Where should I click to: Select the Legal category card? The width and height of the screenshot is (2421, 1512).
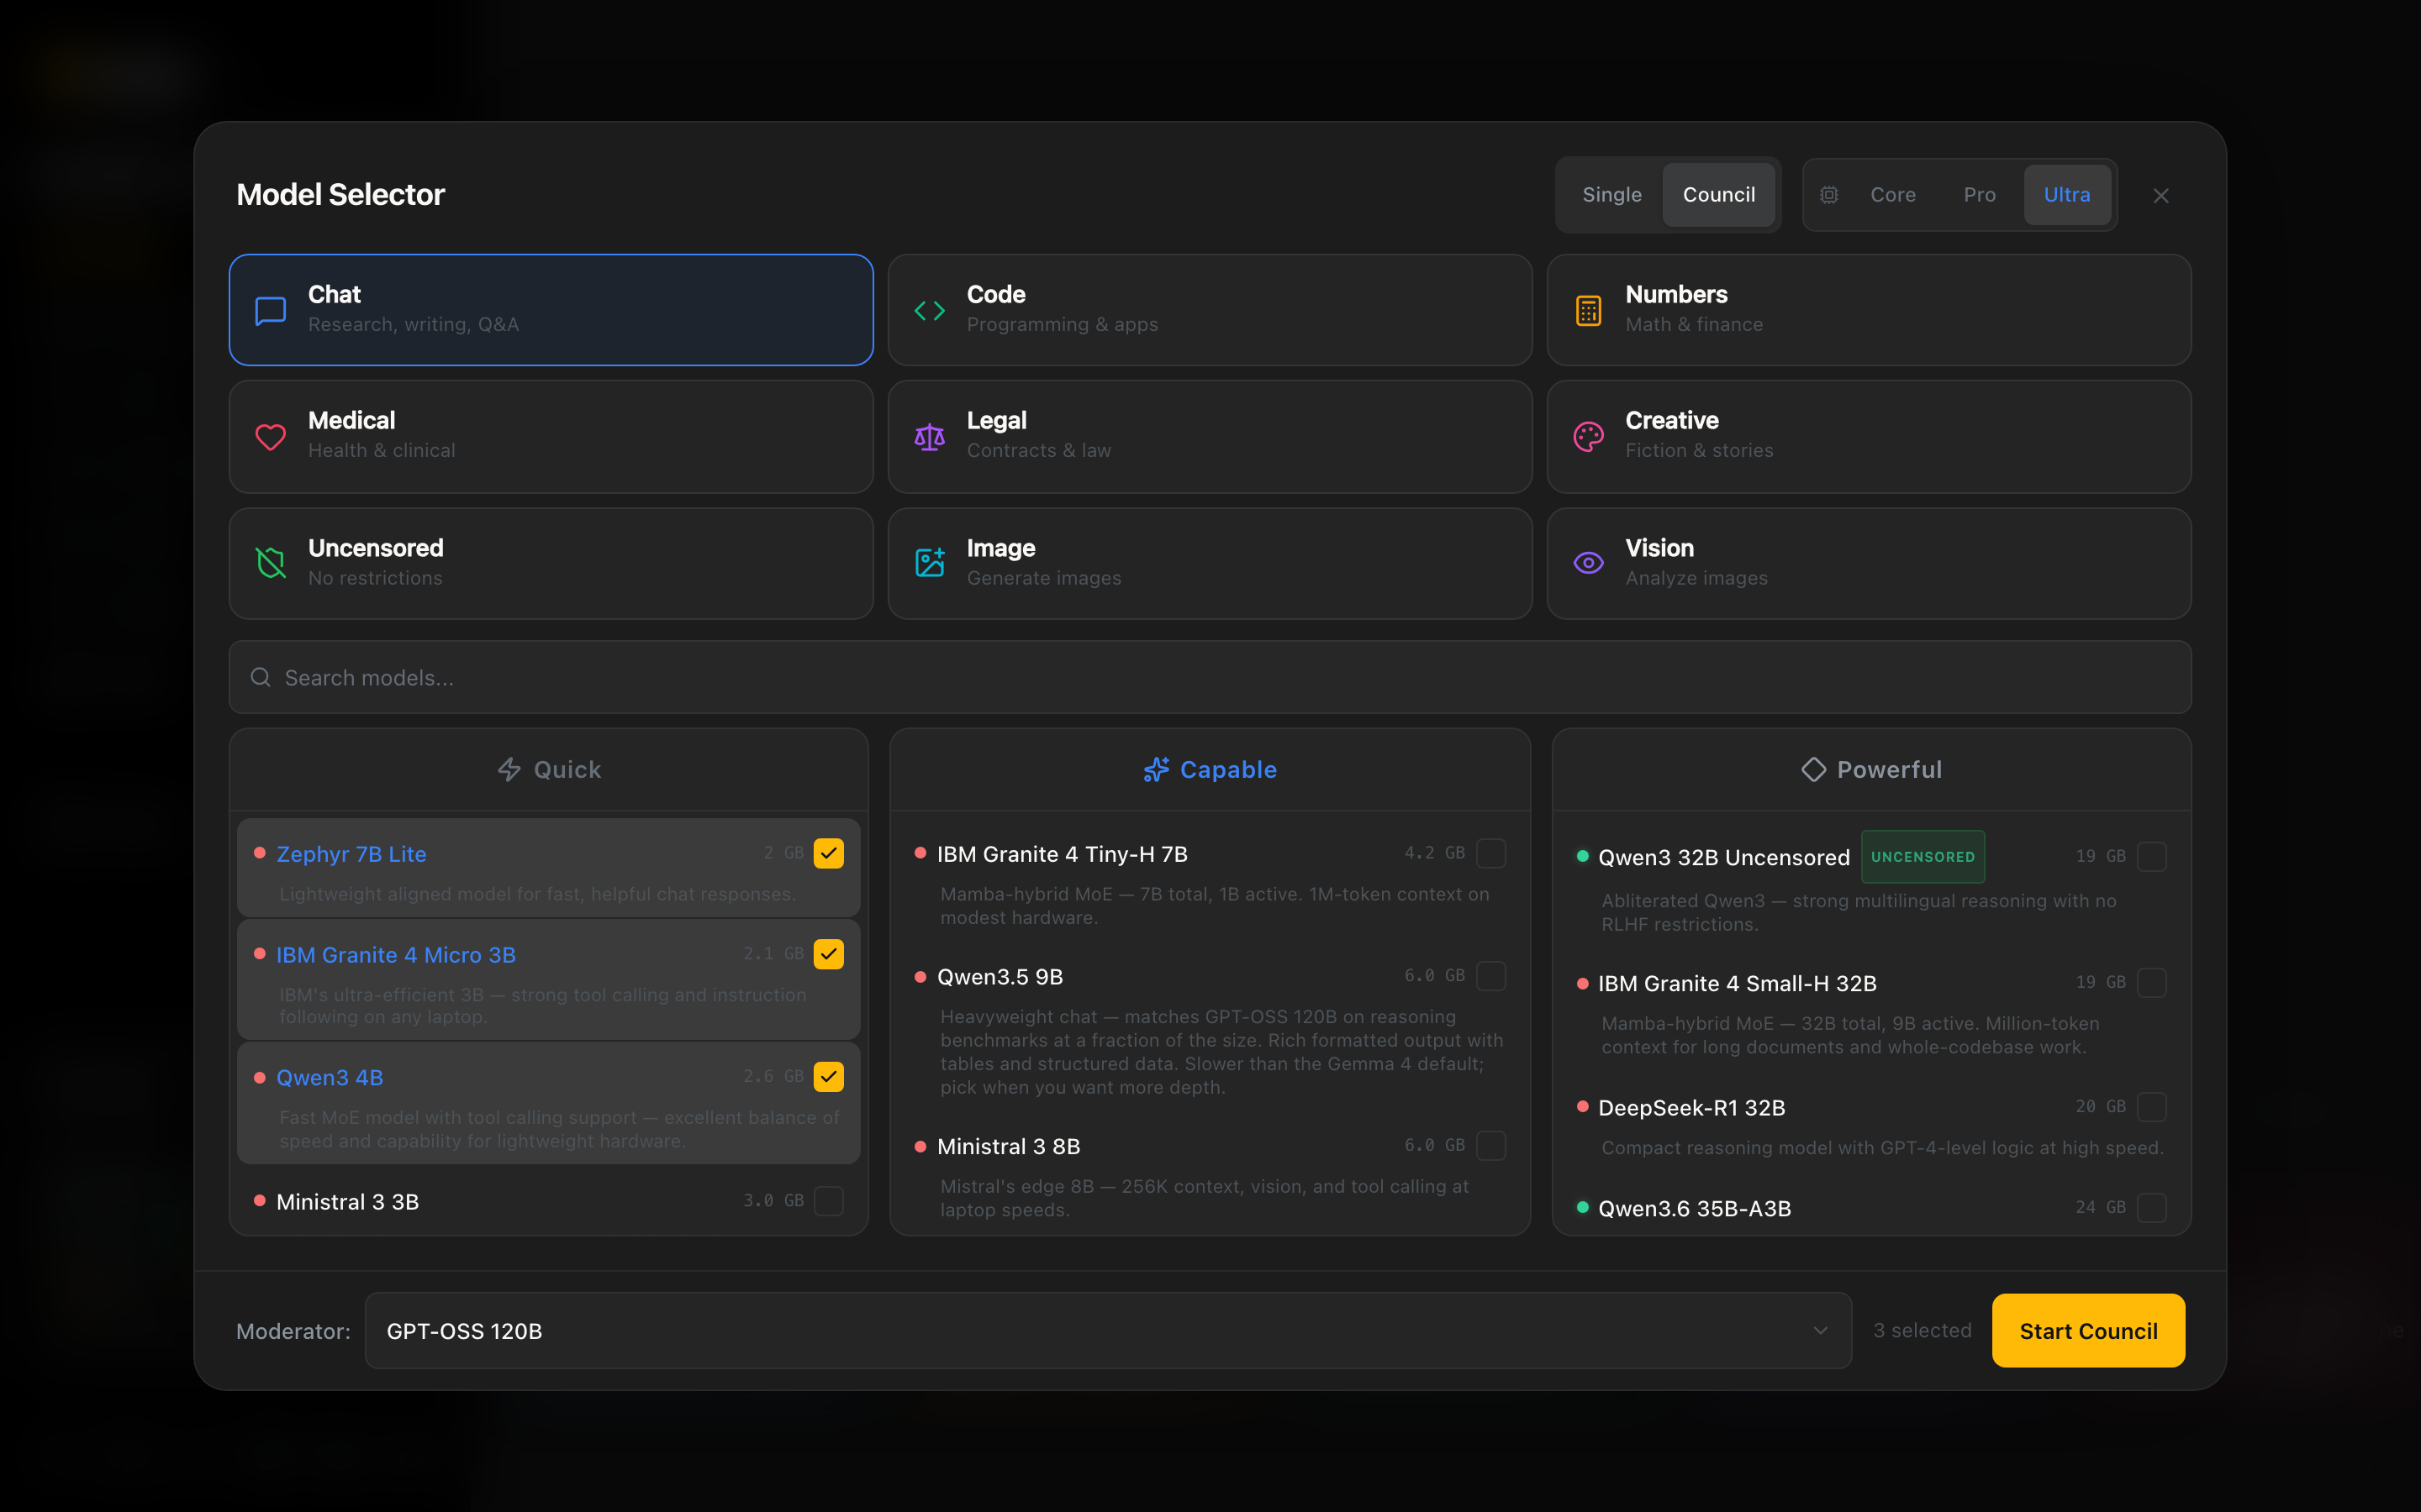point(1210,436)
